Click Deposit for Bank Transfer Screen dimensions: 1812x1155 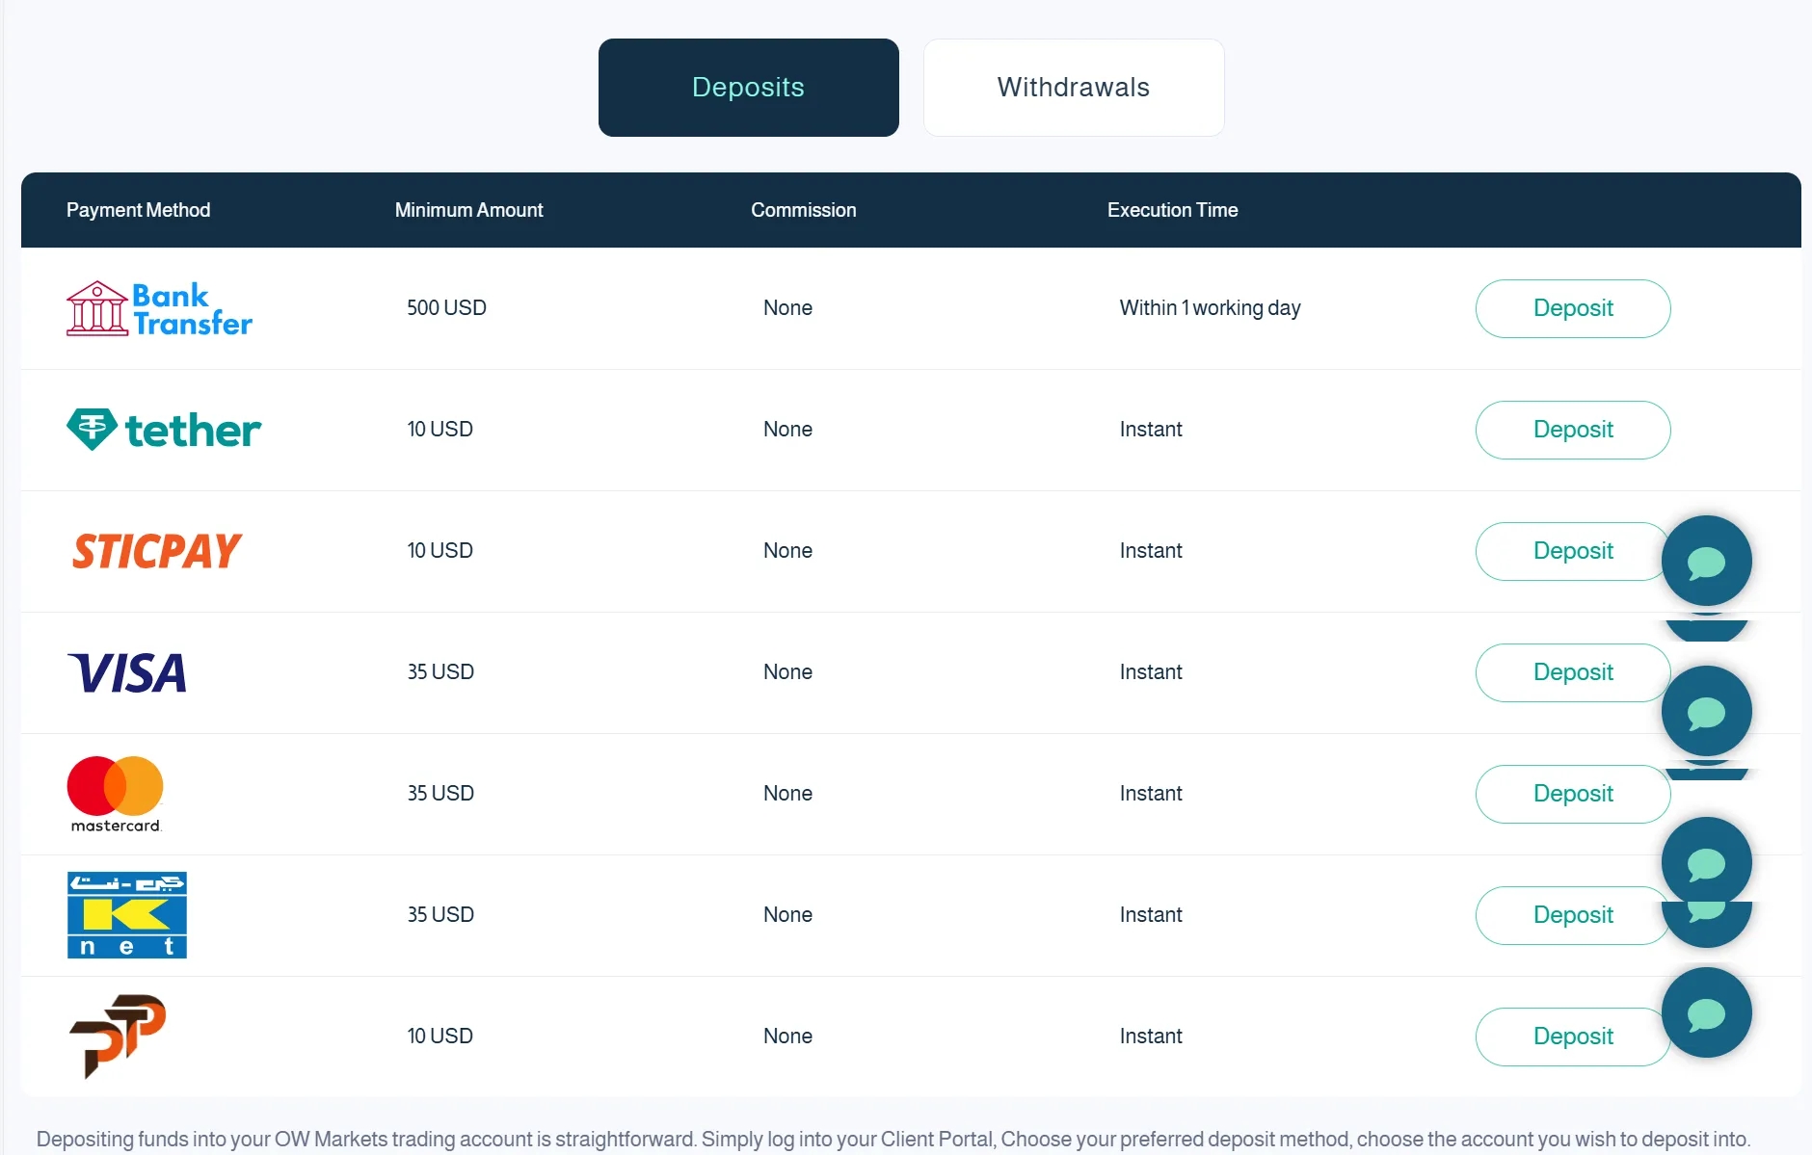click(x=1573, y=308)
